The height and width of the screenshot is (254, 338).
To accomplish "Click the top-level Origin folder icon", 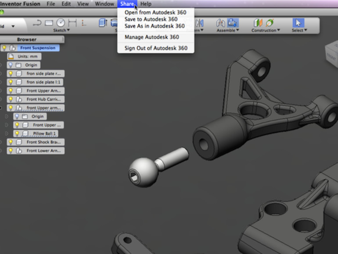I will click(x=18, y=65).
